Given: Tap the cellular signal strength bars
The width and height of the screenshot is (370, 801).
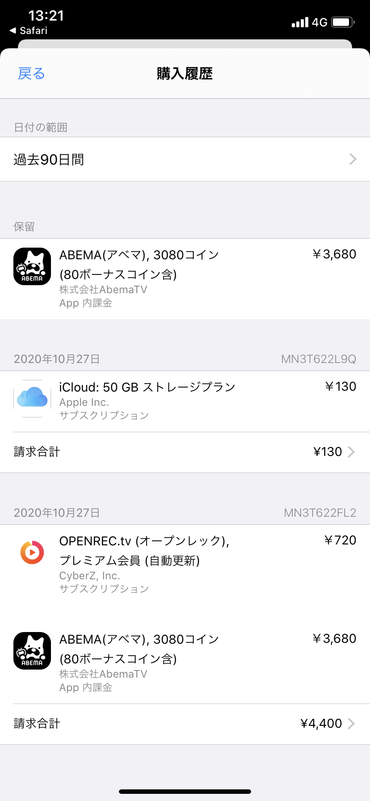Looking at the screenshot, I should [300, 22].
